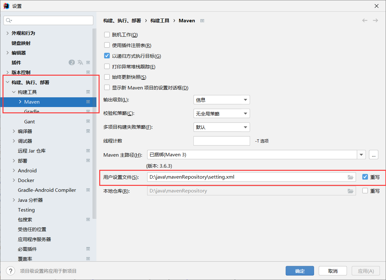Click 构建、执行、部署 in the breadcrumb path
386x280 pixels.
click(x=122, y=20)
